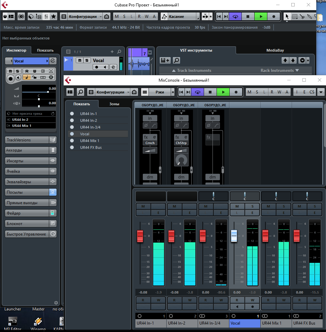Open the UR44 Mix 1 output routing field
The image size is (326, 332).
tap(31, 126)
